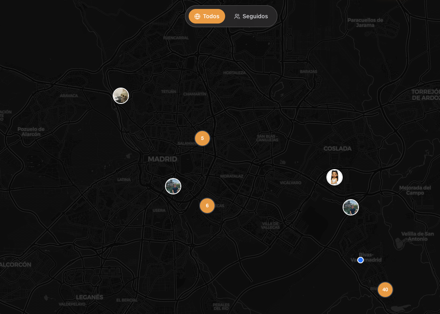440x314 pixels.
Task: Click the map area labeled MADRID
Action: click(x=162, y=159)
